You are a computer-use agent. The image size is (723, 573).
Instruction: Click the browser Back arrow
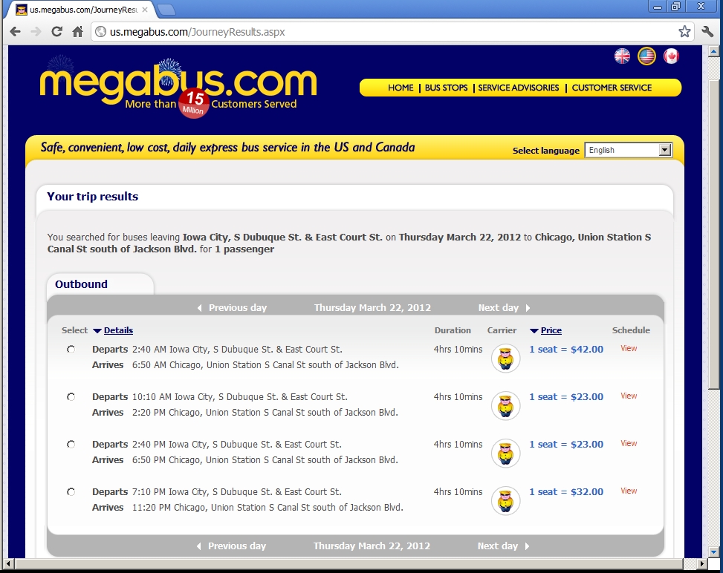[15, 32]
